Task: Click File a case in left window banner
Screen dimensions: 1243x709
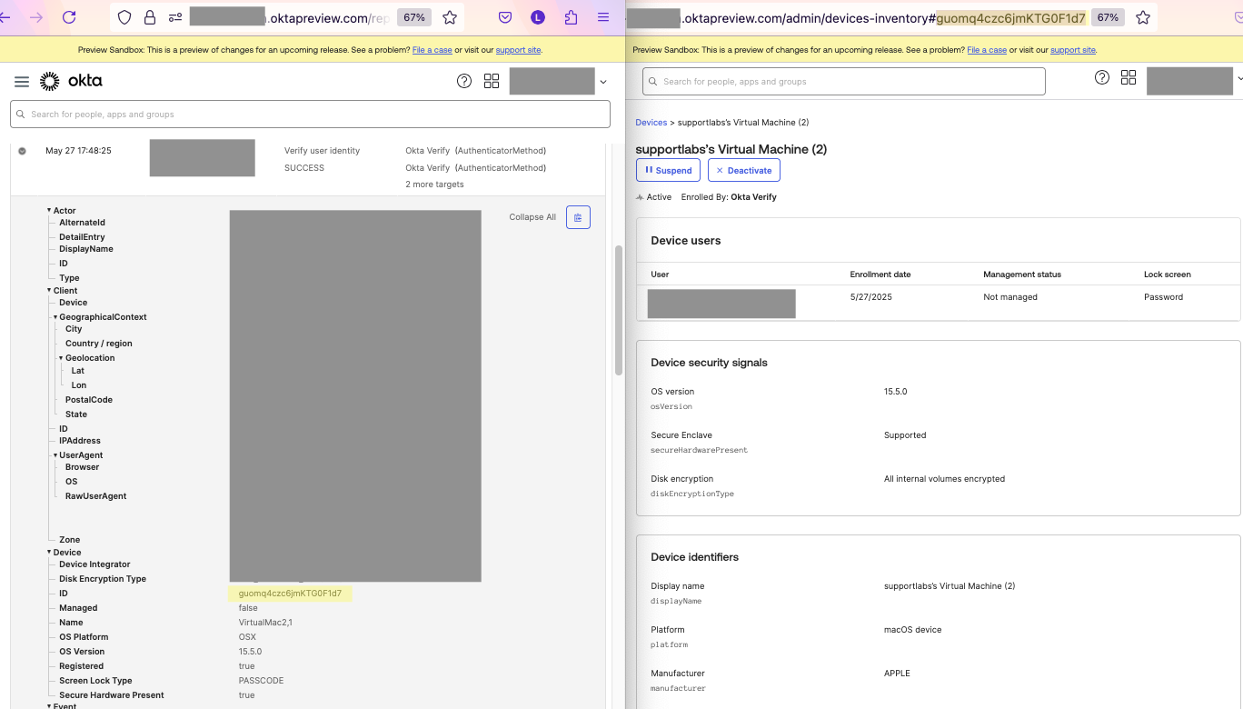Action: pyautogui.click(x=432, y=50)
